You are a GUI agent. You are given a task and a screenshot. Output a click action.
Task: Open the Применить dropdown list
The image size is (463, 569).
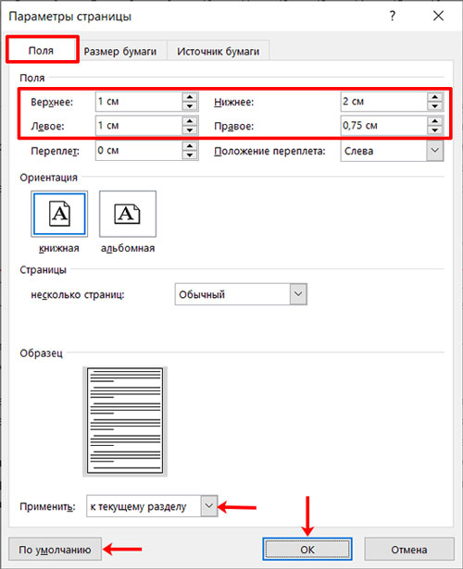(x=152, y=506)
